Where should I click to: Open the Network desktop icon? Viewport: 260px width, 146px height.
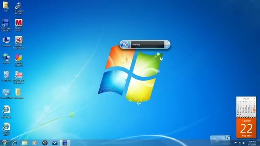pyautogui.click(x=6, y=59)
